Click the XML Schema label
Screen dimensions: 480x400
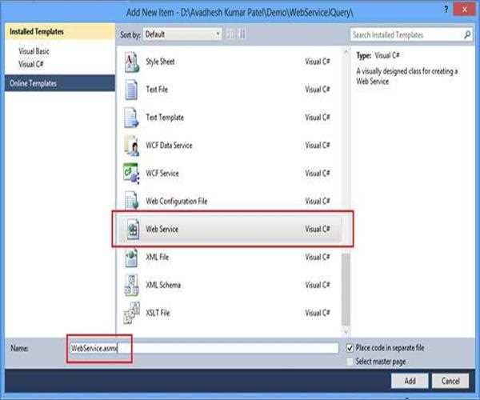163,285
